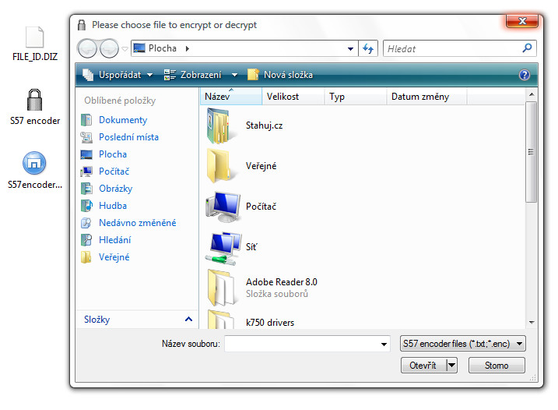Screen dimensions: 558x410
Task: Open Poslední místa favorite link
Action: [x=128, y=137]
